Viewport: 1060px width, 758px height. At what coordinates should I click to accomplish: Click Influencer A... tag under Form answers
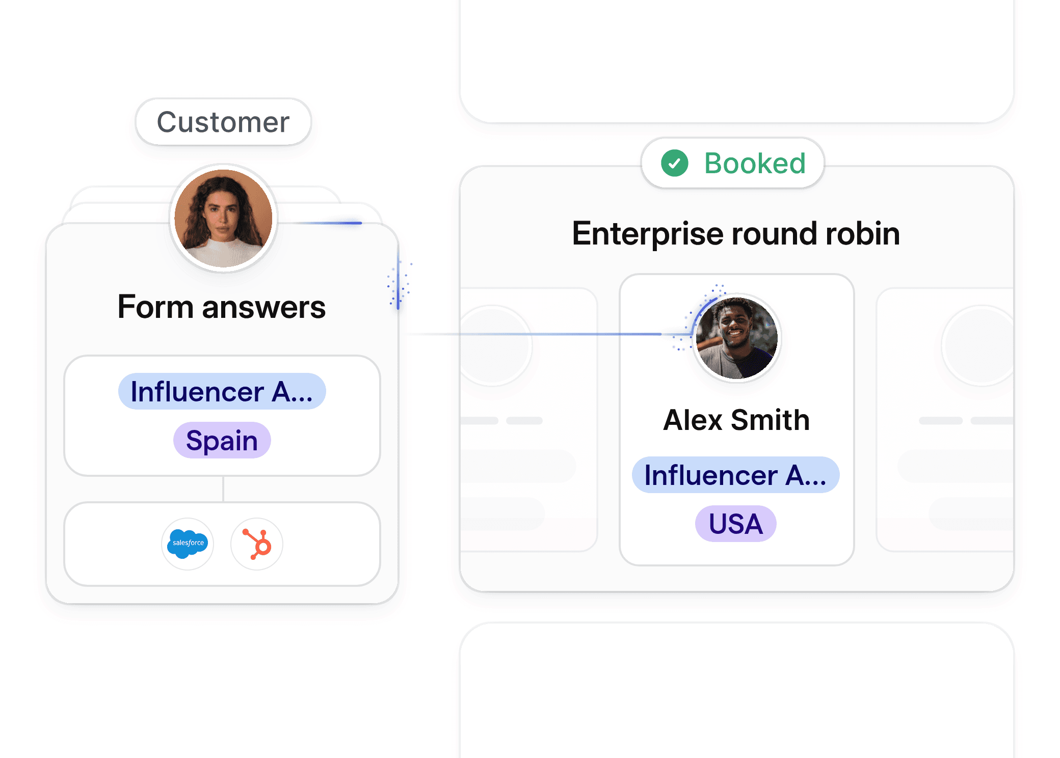click(222, 391)
